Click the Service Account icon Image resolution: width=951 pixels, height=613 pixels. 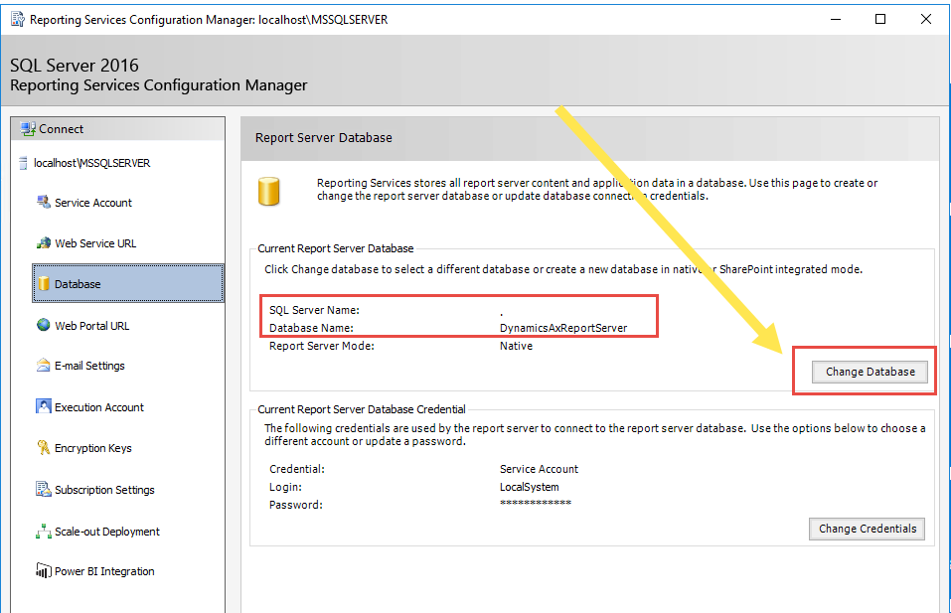tap(43, 202)
